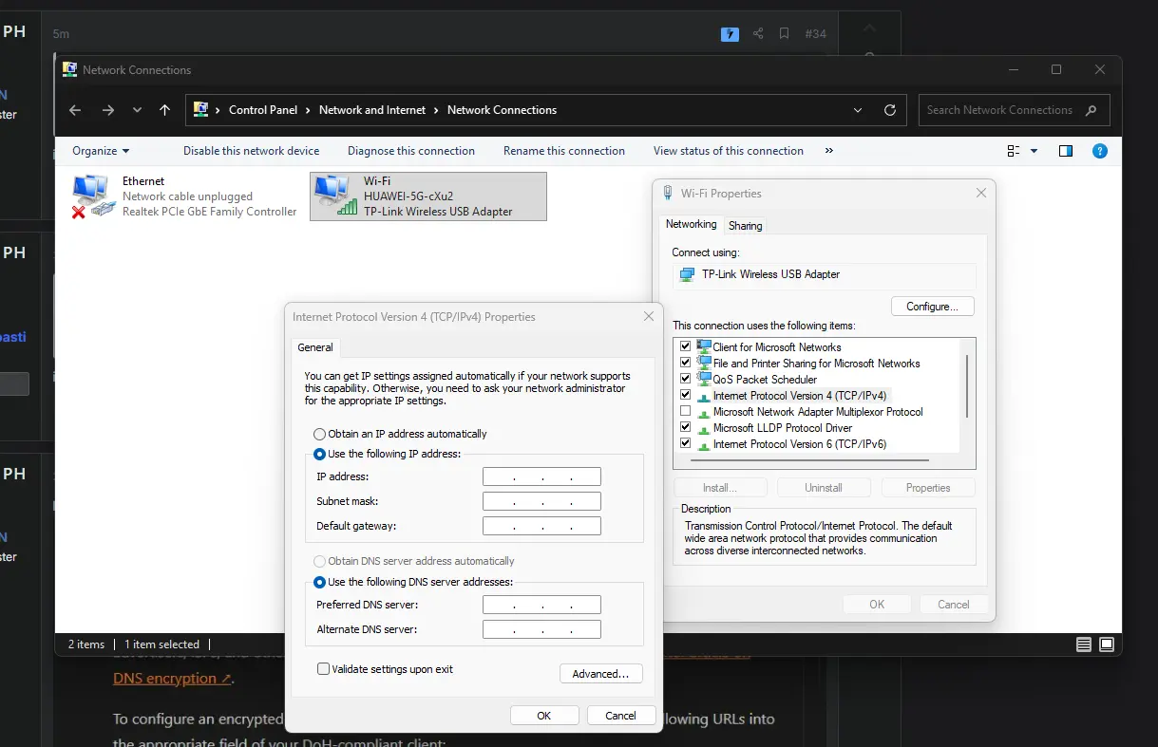The height and width of the screenshot is (747, 1158).
Task: Click the Alternate DNS server field
Action: point(541,629)
